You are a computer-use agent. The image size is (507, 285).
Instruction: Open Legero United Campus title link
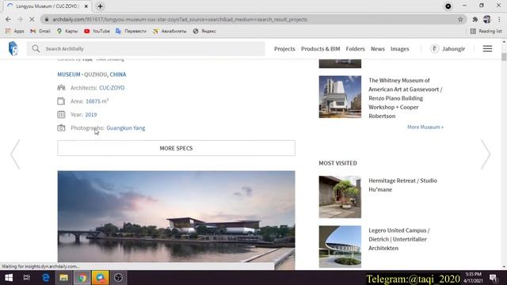[399, 239]
